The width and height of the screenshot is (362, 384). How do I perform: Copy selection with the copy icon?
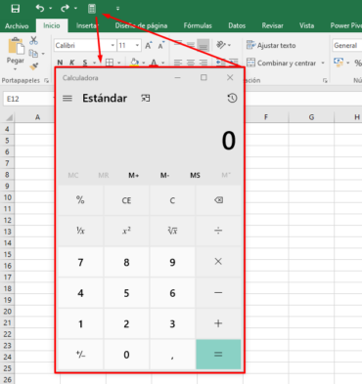click(x=33, y=53)
